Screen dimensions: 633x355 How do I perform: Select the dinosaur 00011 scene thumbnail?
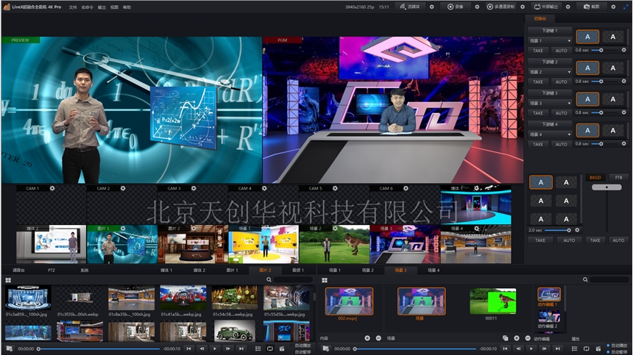(492, 301)
